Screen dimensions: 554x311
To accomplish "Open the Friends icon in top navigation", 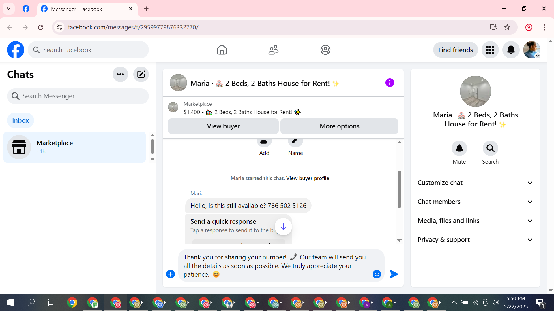I will coord(274,50).
